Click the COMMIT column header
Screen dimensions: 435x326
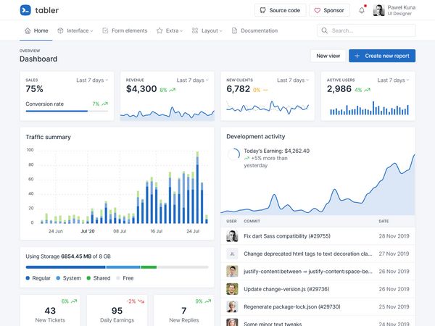[252, 221]
